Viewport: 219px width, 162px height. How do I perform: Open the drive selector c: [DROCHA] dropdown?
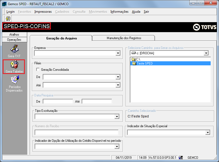click(x=206, y=53)
